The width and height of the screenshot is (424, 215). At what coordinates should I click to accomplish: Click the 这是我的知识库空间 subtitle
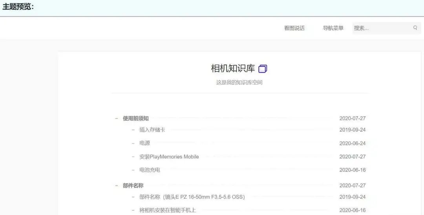(x=239, y=82)
